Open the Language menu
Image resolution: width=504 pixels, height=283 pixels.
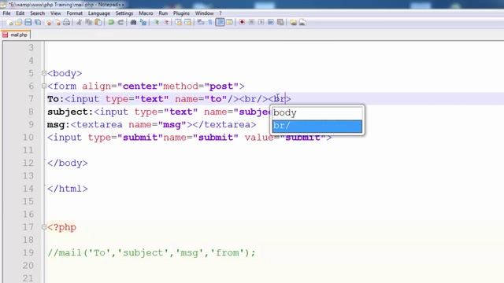tap(99, 13)
